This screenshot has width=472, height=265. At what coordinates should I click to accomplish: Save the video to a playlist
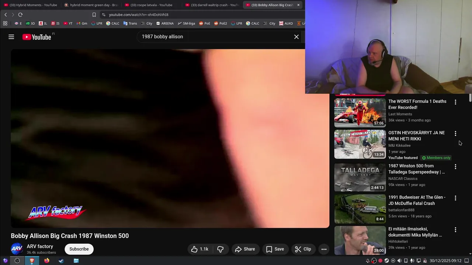click(x=275, y=249)
